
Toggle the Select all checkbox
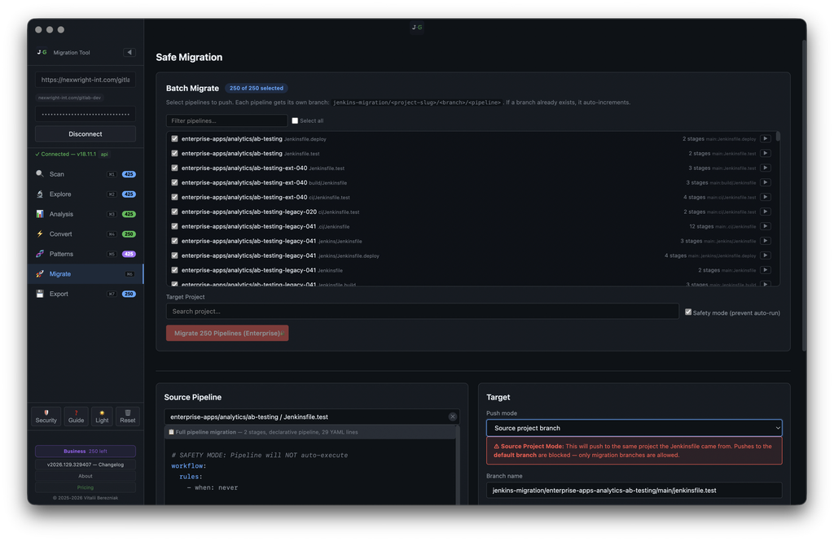point(295,120)
